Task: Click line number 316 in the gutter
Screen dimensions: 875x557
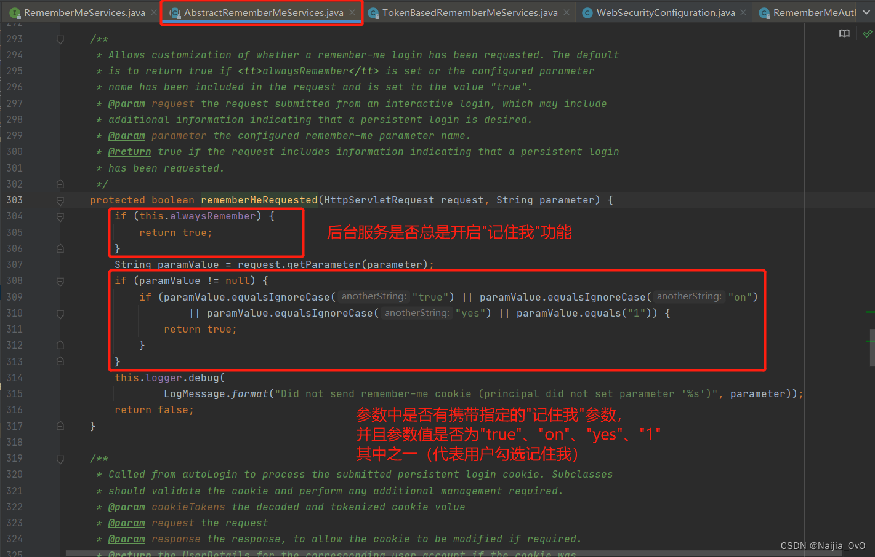Action: pos(15,409)
